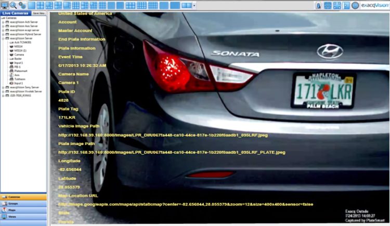
Task: Click the full screen corners icon
Action: [337, 6]
